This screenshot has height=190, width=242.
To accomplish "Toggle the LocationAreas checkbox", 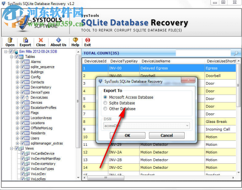I will pos(22,118).
